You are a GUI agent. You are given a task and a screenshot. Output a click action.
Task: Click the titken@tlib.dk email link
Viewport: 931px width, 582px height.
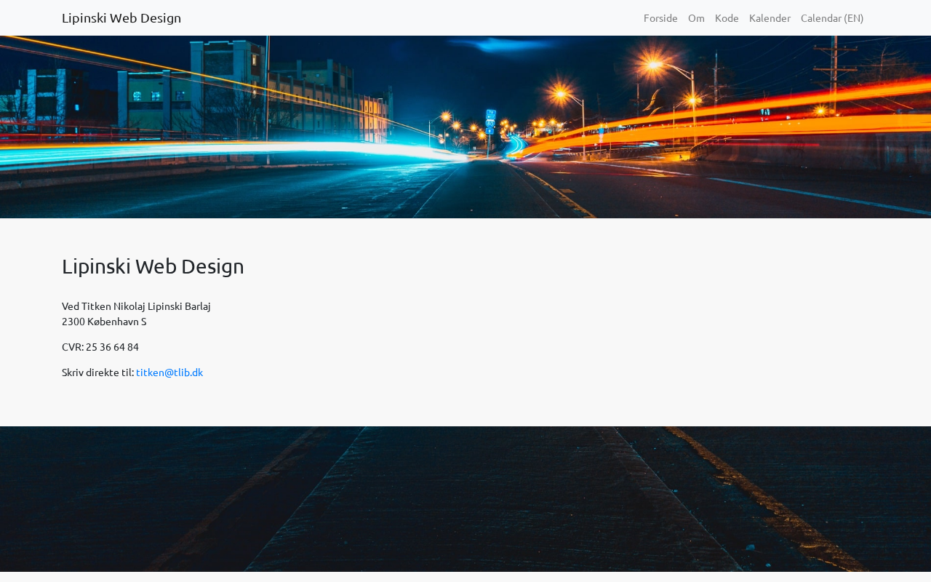[169, 372]
